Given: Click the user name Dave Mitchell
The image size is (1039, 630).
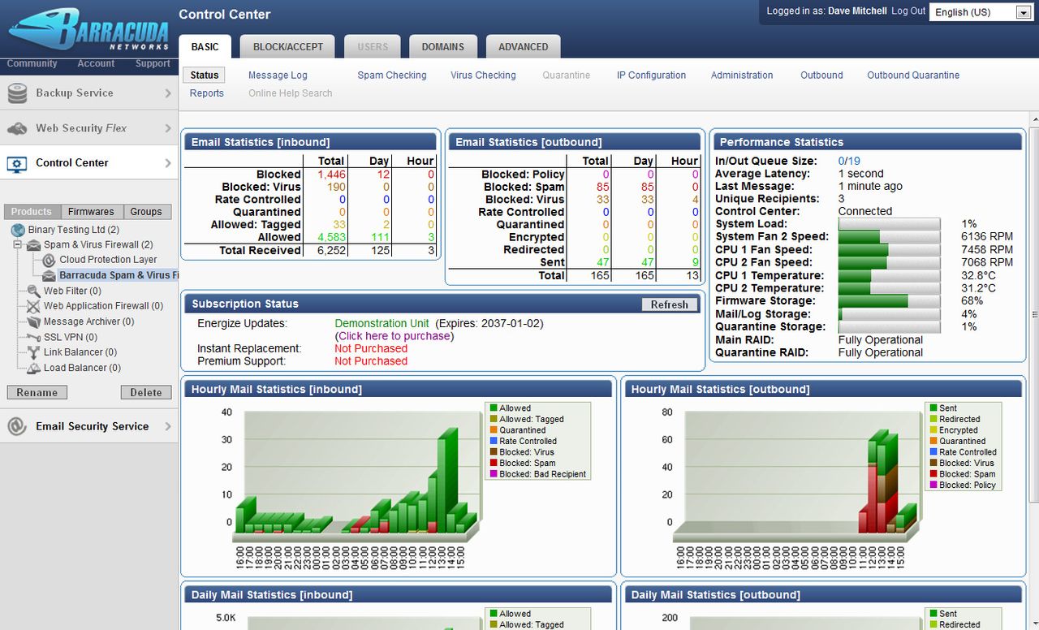Looking at the screenshot, I should coord(857,11).
